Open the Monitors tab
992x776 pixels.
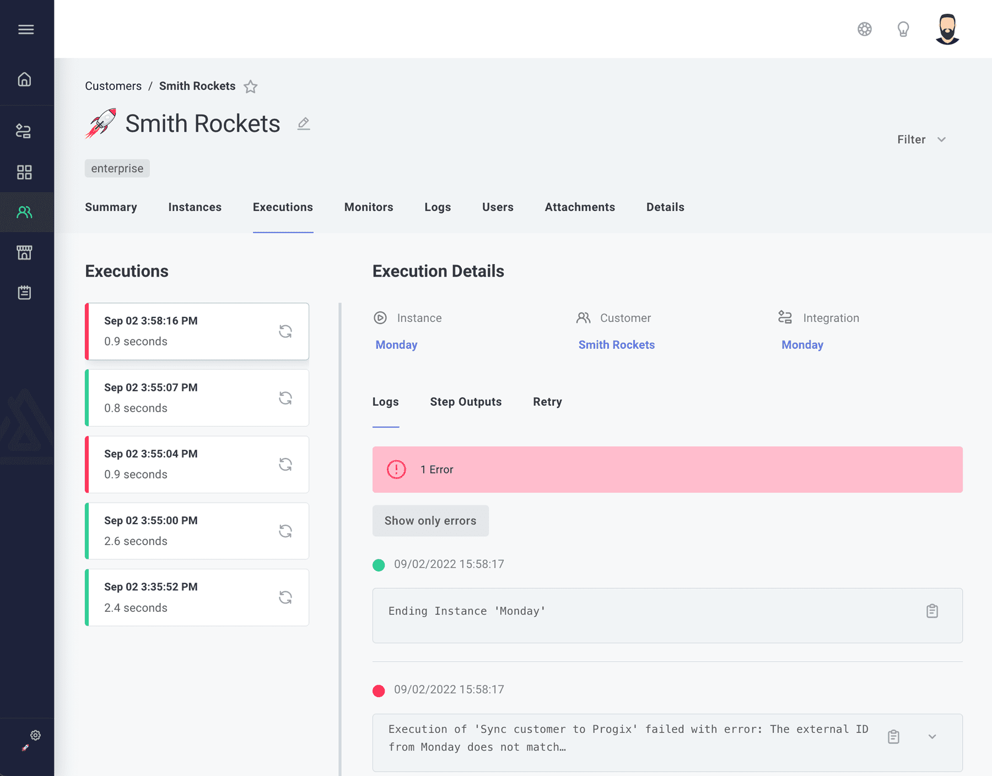[x=368, y=207]
